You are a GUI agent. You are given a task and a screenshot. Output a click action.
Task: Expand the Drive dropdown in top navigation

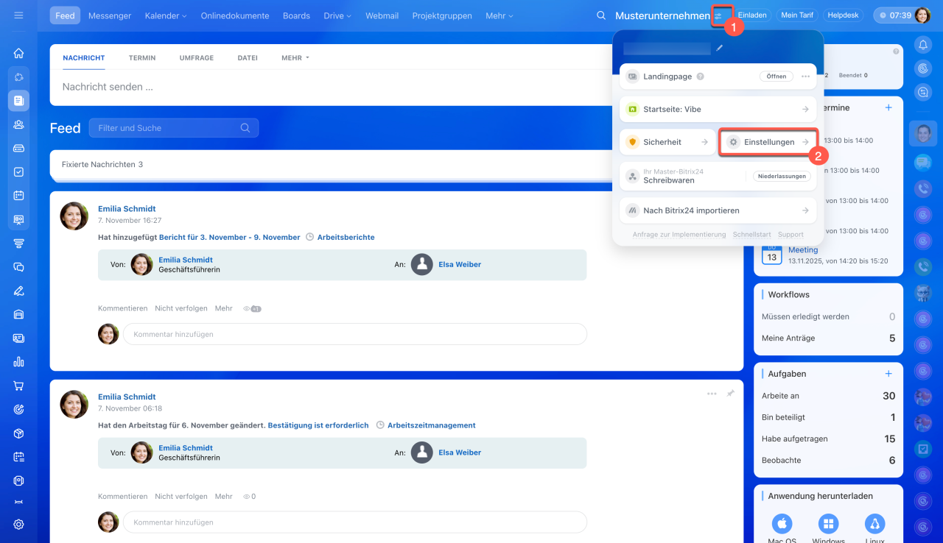pos(337,15)
